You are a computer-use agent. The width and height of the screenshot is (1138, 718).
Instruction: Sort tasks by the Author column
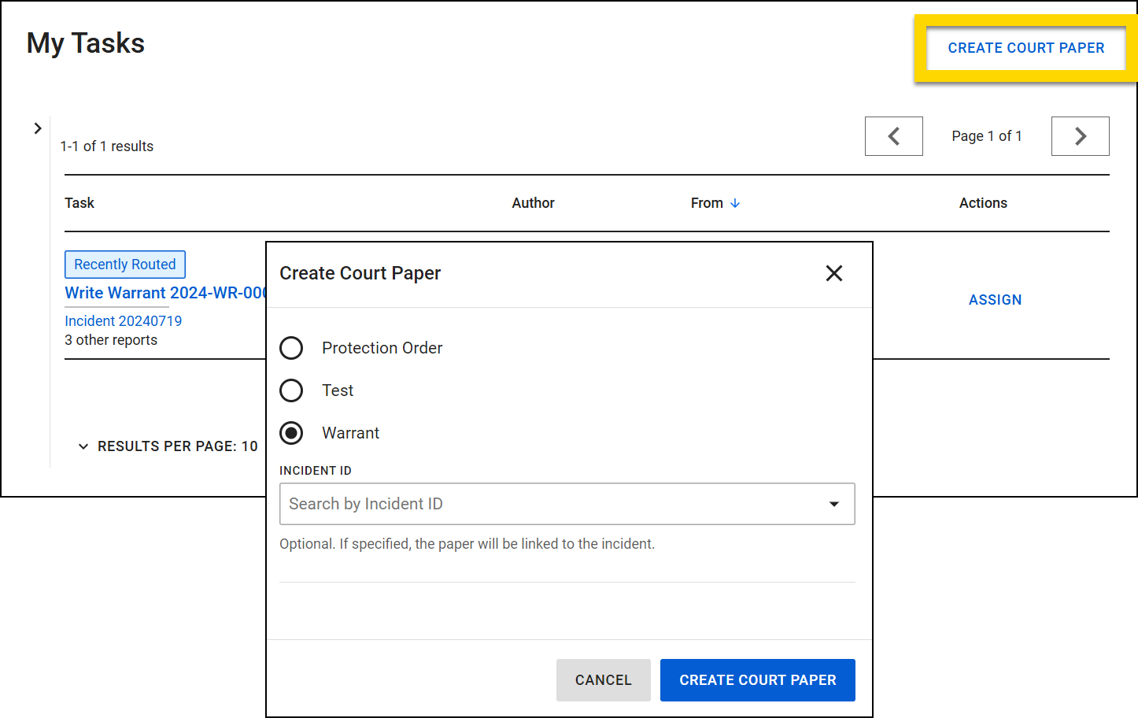(x=533, y=202)
